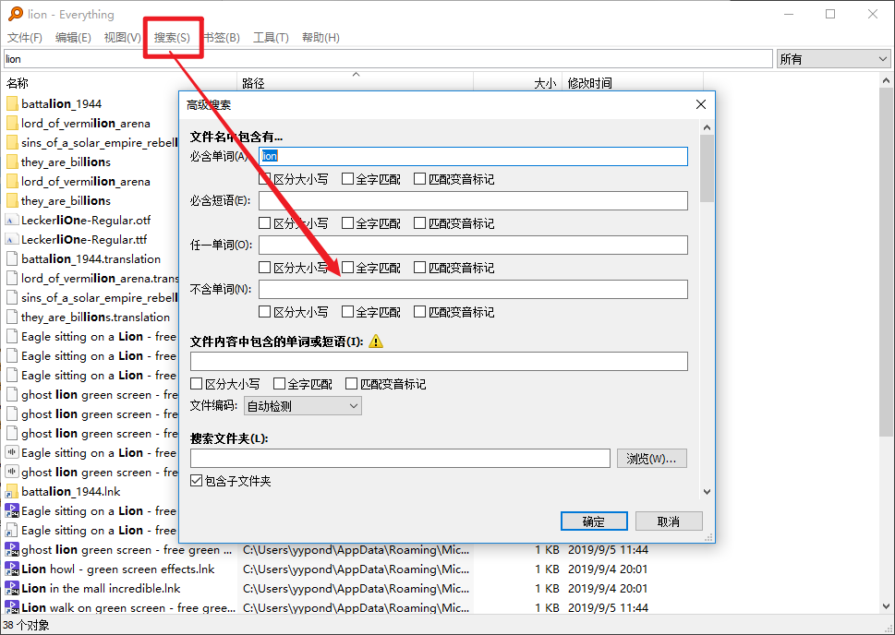Close the 高级搜索 dialog
895x635 pixels.
point(701,104)
